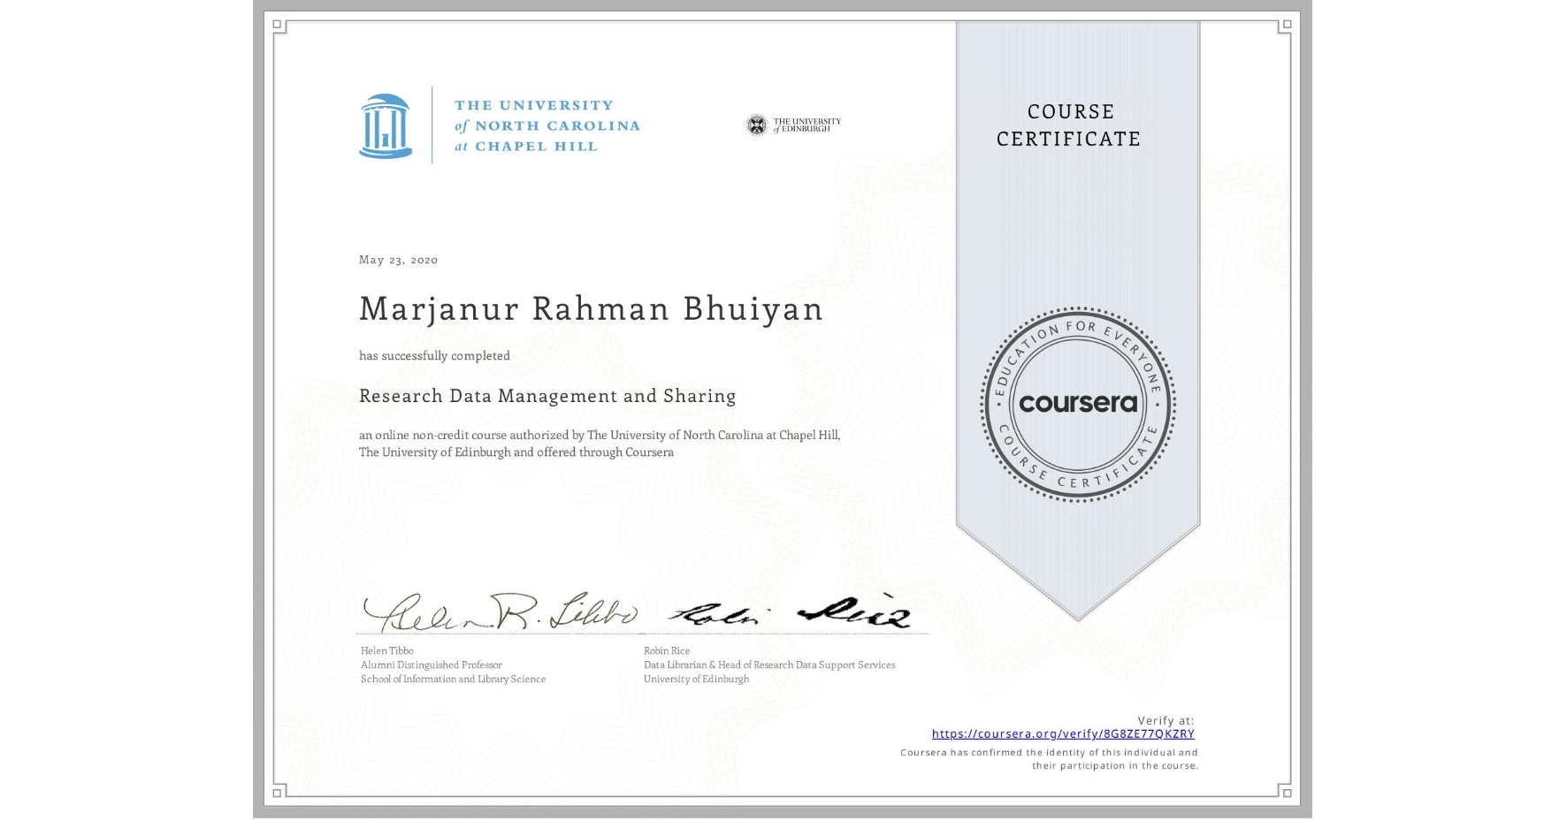
Task: Click Robin Rice's signature
Action: click(x=787, y=612)
